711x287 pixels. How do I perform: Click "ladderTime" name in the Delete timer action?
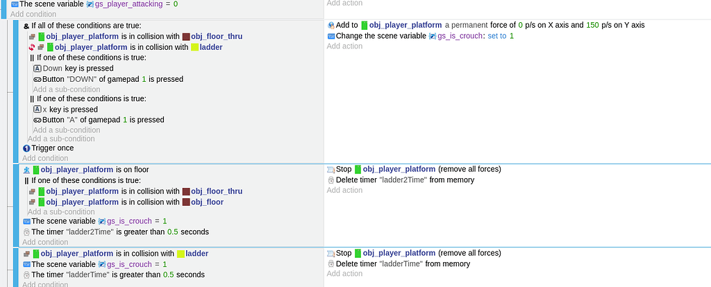point(401,264)
